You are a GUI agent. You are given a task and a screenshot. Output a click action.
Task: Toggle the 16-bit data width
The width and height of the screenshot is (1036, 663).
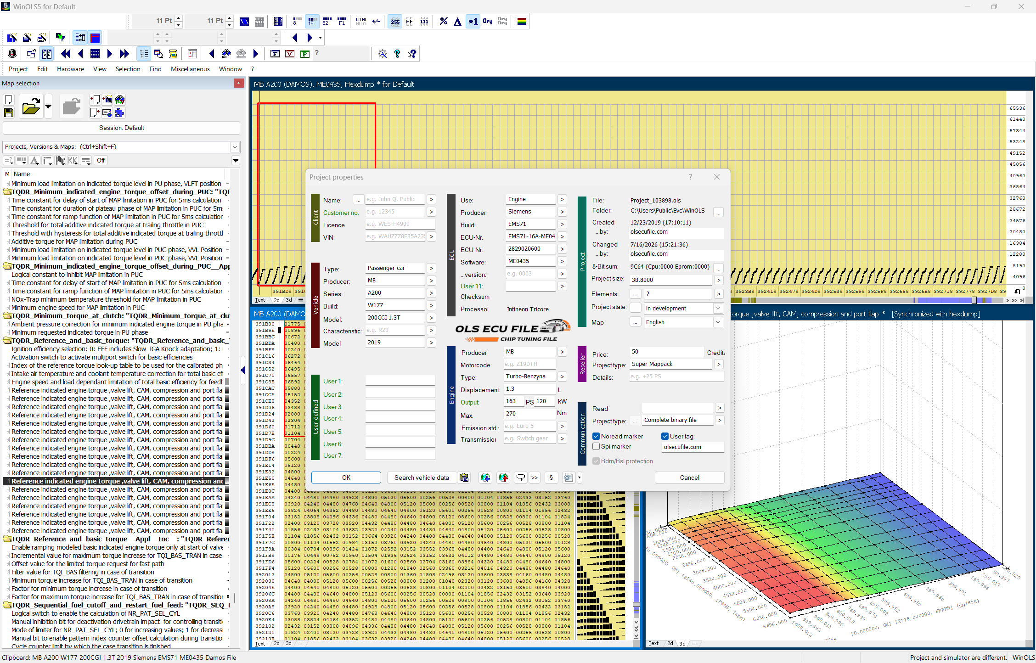point(312,22)
